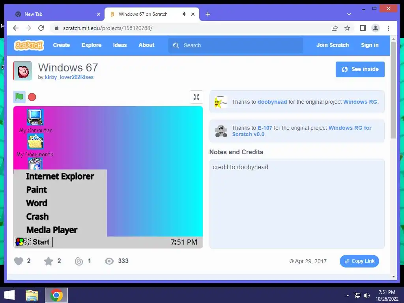Click the Start button in the project taskbar

point(34,242)
